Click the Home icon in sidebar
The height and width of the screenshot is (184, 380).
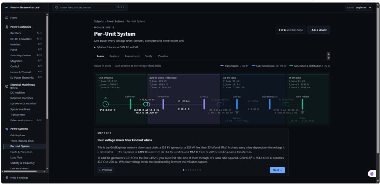[7, 18]
